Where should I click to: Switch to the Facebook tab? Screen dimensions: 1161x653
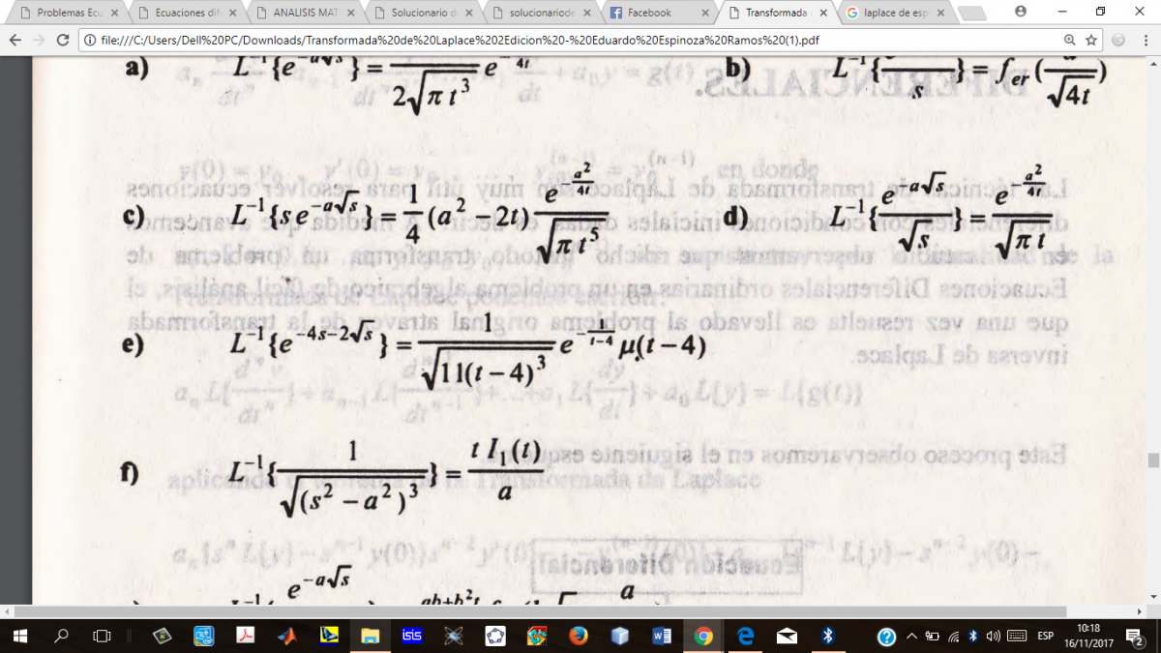point(648,14)
